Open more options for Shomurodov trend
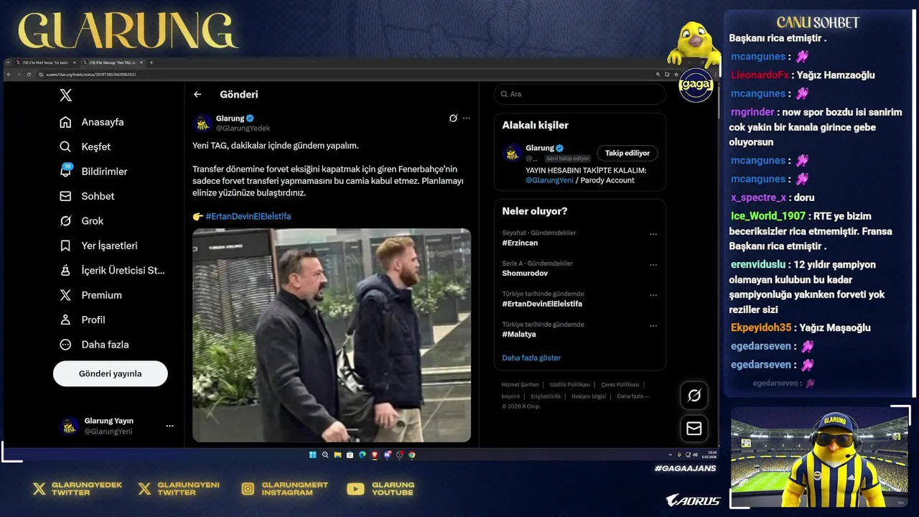 pos(653,265)
